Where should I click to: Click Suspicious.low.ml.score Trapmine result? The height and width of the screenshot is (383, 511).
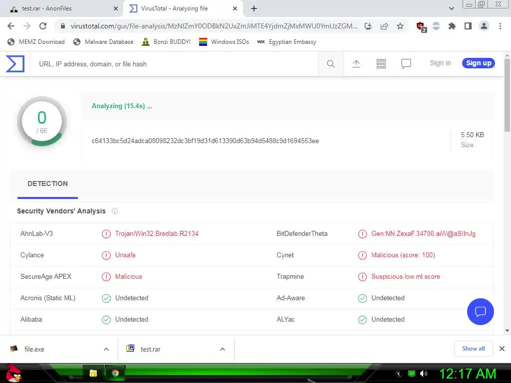(x=406, y=277)
